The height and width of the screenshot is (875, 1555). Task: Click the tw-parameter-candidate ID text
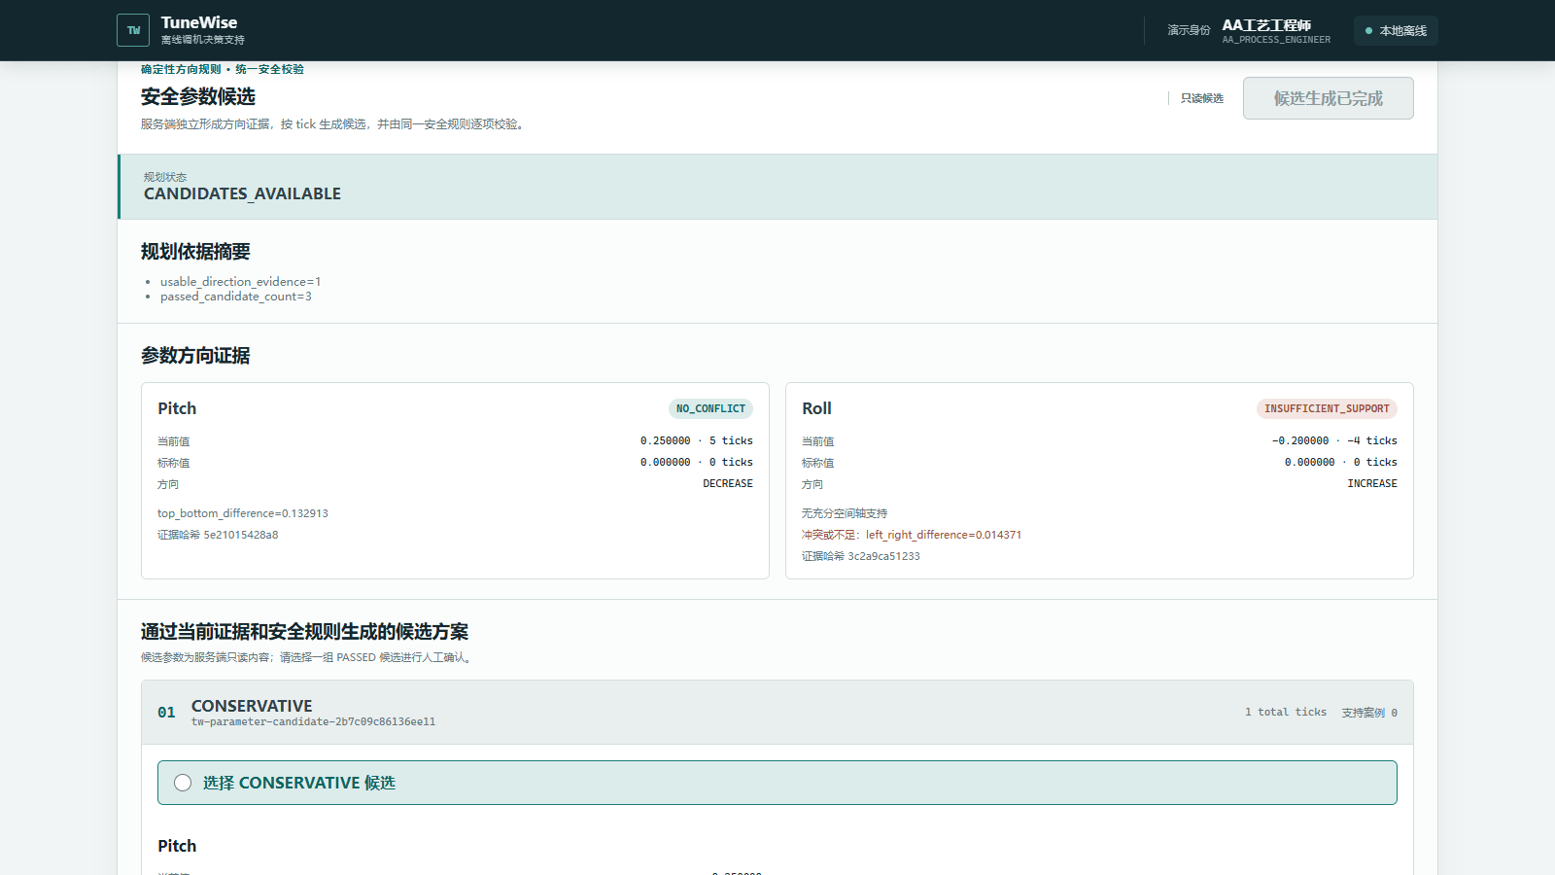[x=313, y=722]
